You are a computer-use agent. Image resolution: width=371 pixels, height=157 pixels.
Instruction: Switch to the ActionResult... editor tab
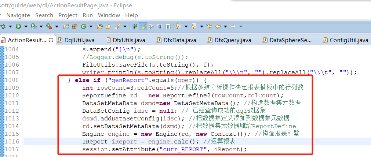point(27,40)
